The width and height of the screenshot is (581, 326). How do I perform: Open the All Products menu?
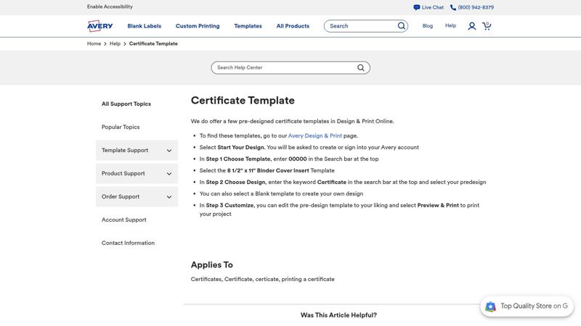click(x=293, y=26)
